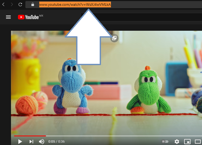
Task: Toggle the autoplay switch
Action: pyautogui.click(x=165, y=142)
